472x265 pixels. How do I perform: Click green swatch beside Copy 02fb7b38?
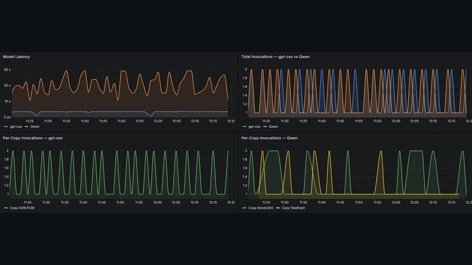click(x=6, y=208)
